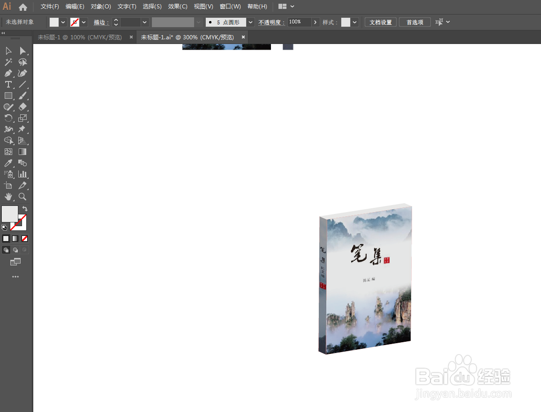The image size is (541, 412).
Task: Open the stroke weight dropdown
Action: point(144,22)
